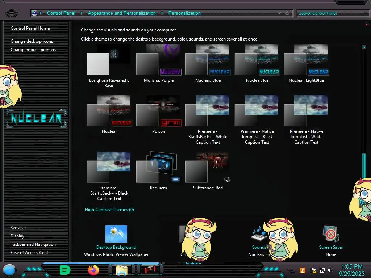Open Desktop Background settings icon
The image size is (371, 278).
click(x=116, y=234)
